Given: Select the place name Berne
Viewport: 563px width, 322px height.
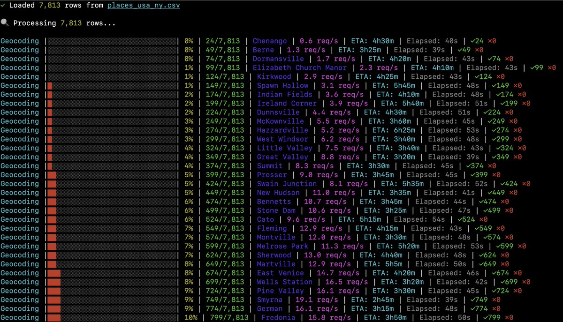Looking at the screenshot, I should pyautogui.click(x=263, y=50).
